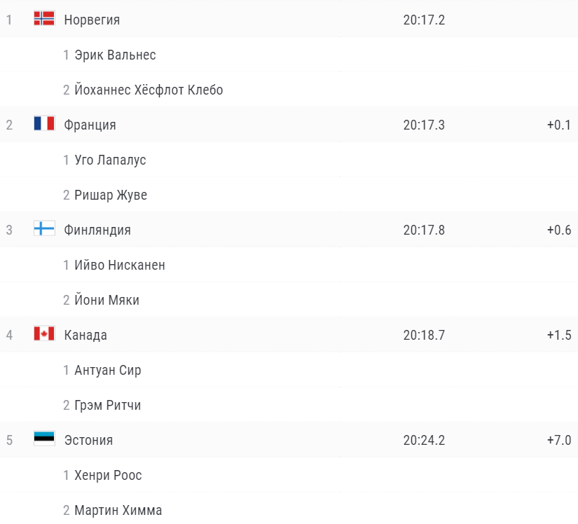Click the Norway flag icon
This screenshot has height=524, width=578.
tap(44, 18)
